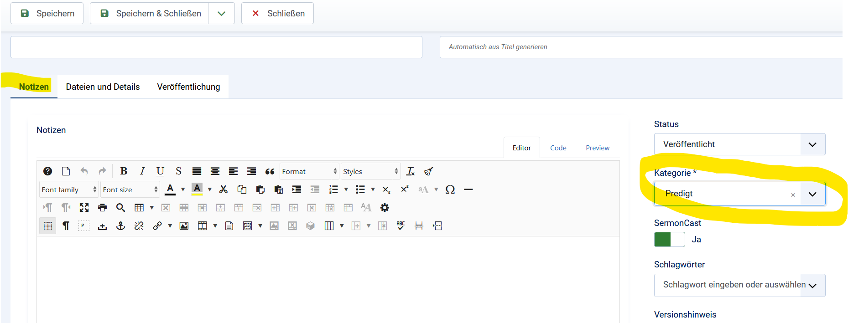This screenshot has height=323, width=848.
Task: Switch to Dateien und Details tab
Action: coord(103,87)
